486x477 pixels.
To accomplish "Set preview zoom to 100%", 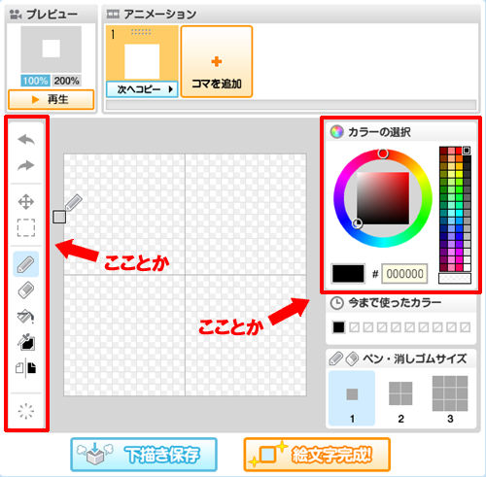I will [35, 81].
